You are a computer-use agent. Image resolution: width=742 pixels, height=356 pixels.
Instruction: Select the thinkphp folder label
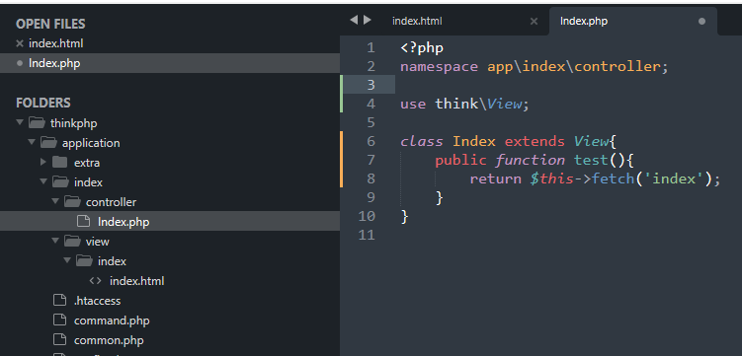[74, 123]
